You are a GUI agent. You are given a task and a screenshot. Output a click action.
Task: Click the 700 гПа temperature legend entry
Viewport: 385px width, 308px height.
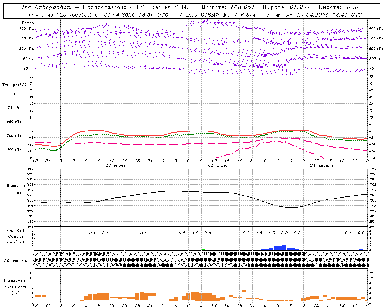(14, 136)
